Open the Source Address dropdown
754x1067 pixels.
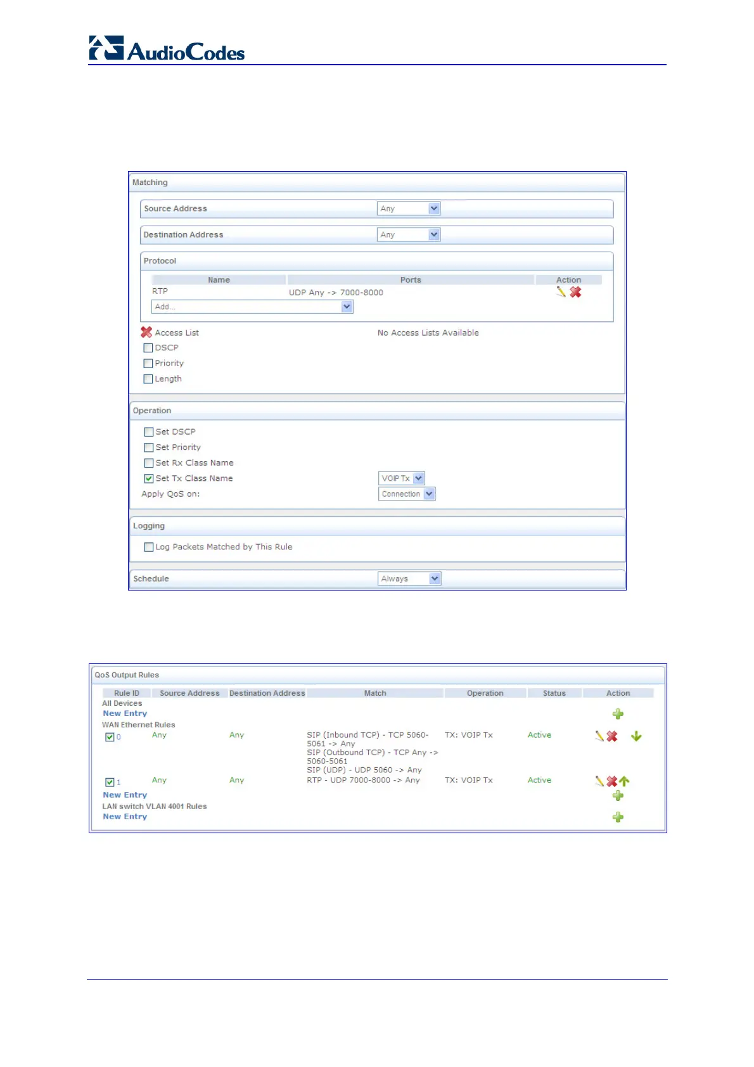[x=409, y=208]
